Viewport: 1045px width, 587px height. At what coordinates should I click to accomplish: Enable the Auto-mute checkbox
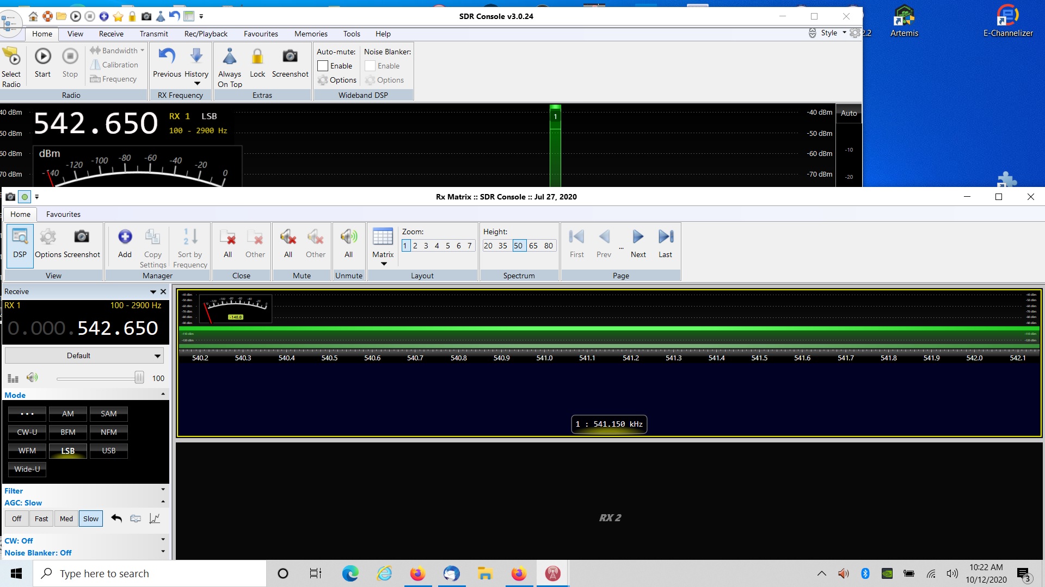(323, 66)
